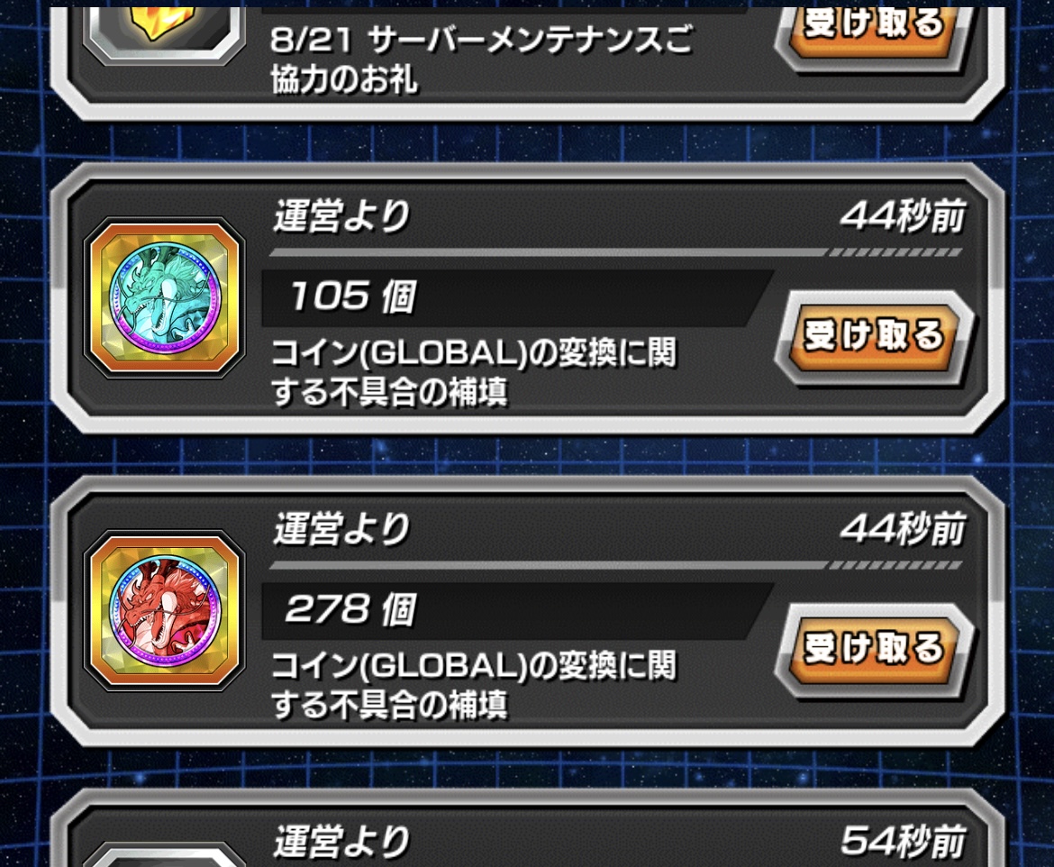This screenshot has width=1054, height=867.
Task: Tap 運営より sender label in the bottom card
Action: click(341, 842)
